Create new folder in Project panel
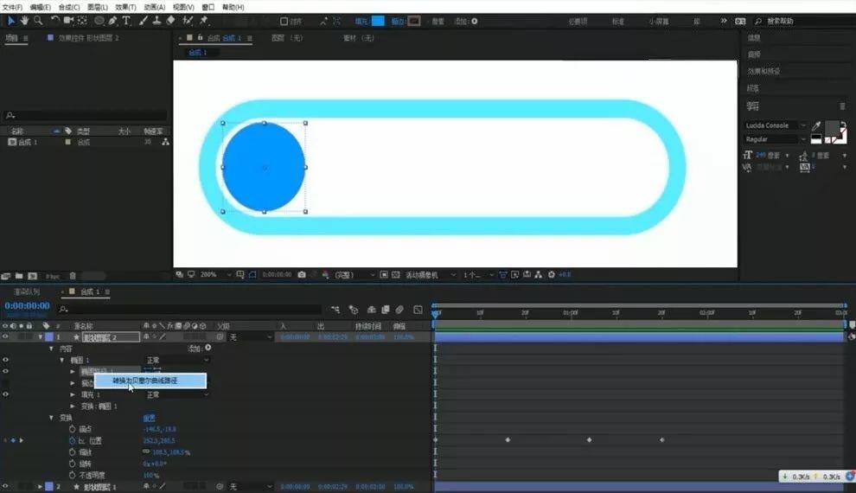The image size is (856, 493). pos(19,276)
